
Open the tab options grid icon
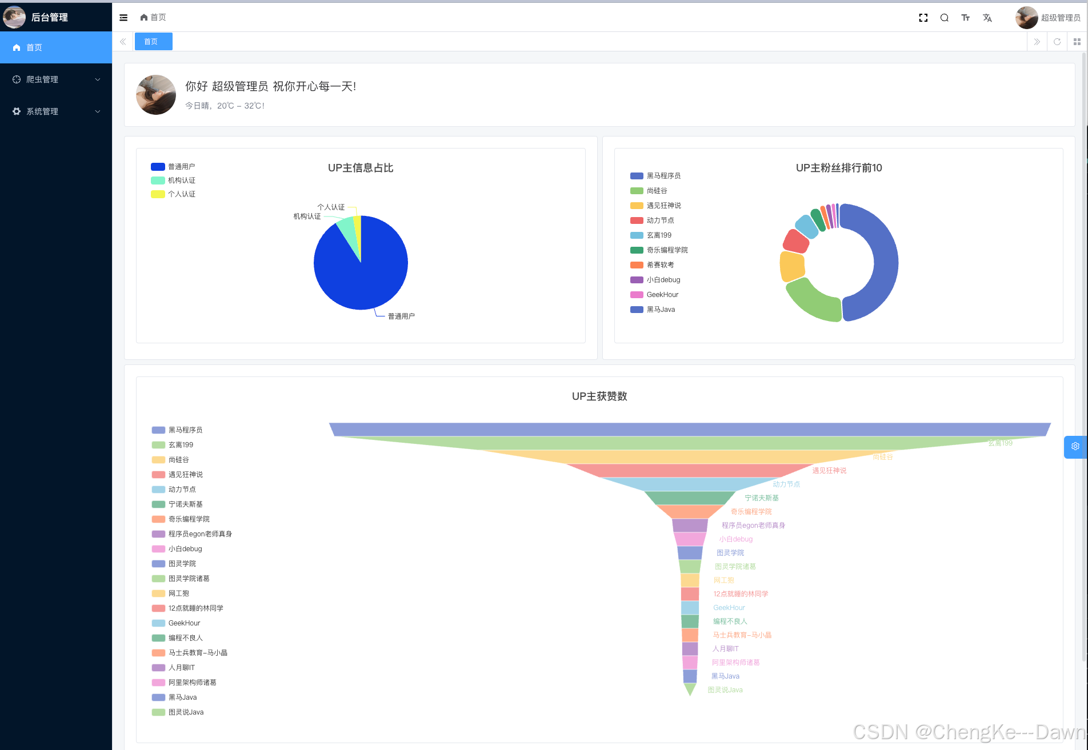pyautogui.click(x=1077, y=42)
